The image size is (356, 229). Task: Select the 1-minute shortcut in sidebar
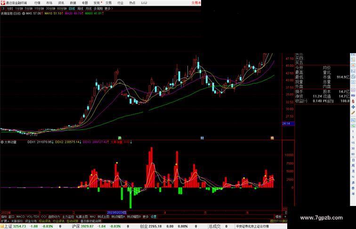coord(353,132)
